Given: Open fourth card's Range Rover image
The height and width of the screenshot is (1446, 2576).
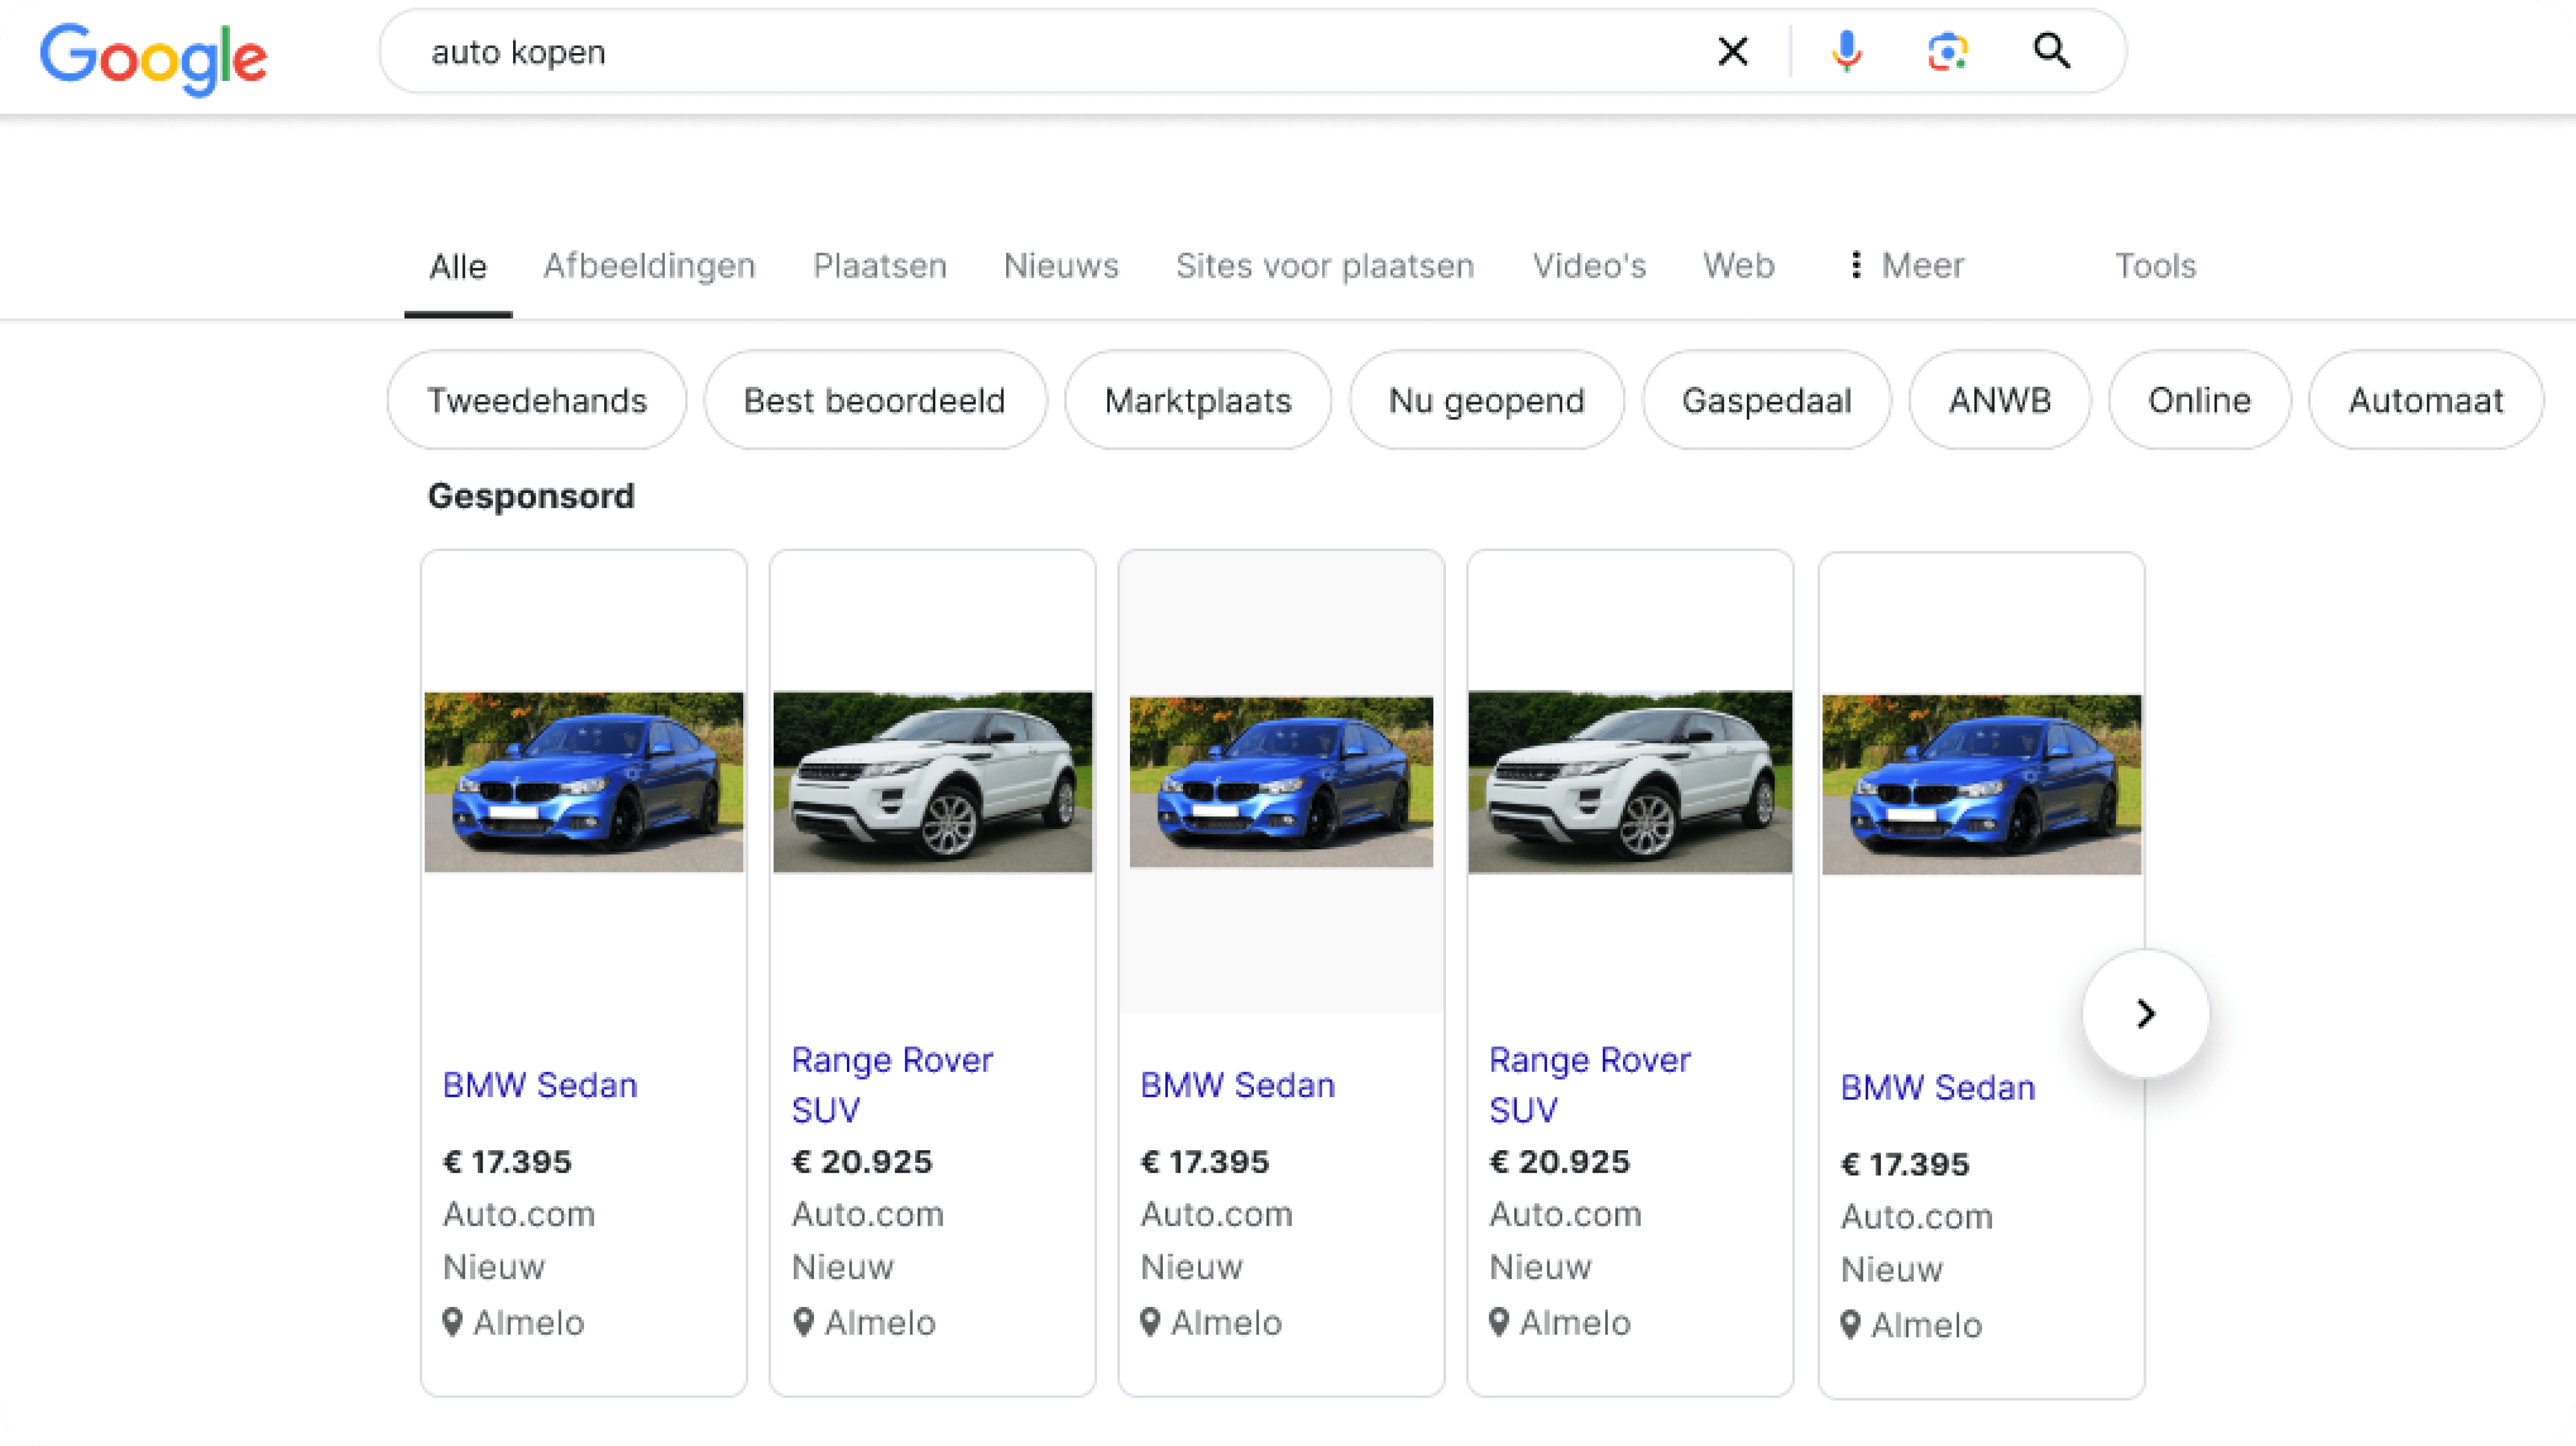Looking at the screenshot, I should click(x=1630, y=782).
